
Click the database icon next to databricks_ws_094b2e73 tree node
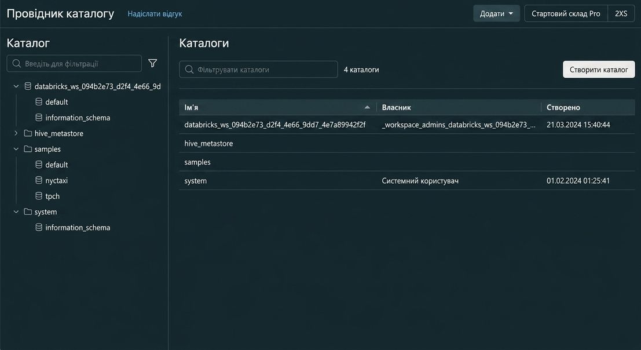pyautogui.click(x=28, y=86)
